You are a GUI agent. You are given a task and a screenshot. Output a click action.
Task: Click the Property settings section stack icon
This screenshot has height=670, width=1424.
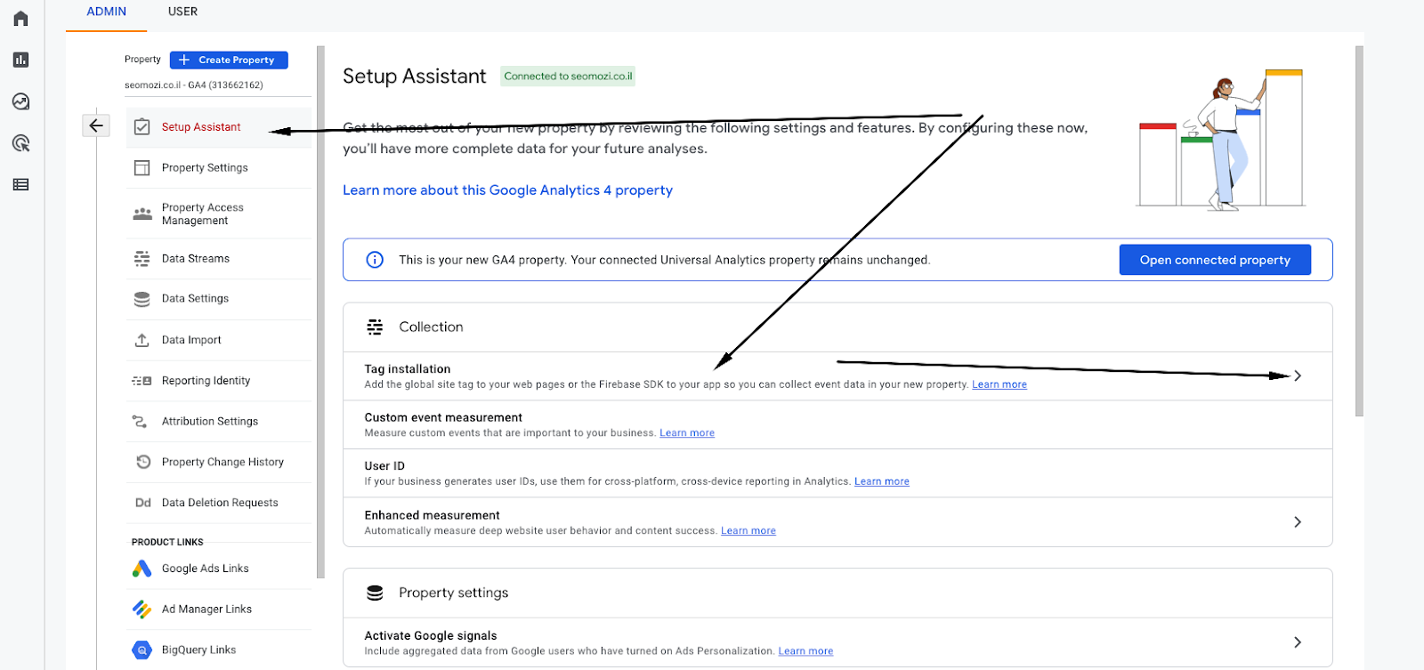[x=375, y=593]
